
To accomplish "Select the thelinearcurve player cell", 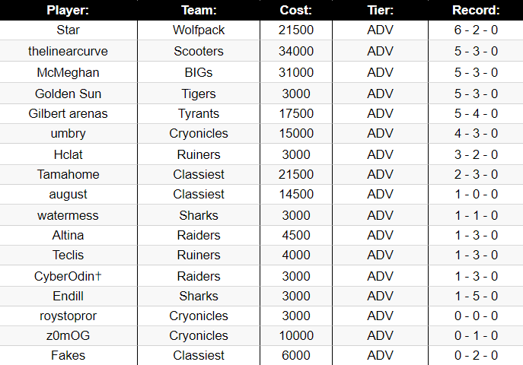I will click(69, 51).
